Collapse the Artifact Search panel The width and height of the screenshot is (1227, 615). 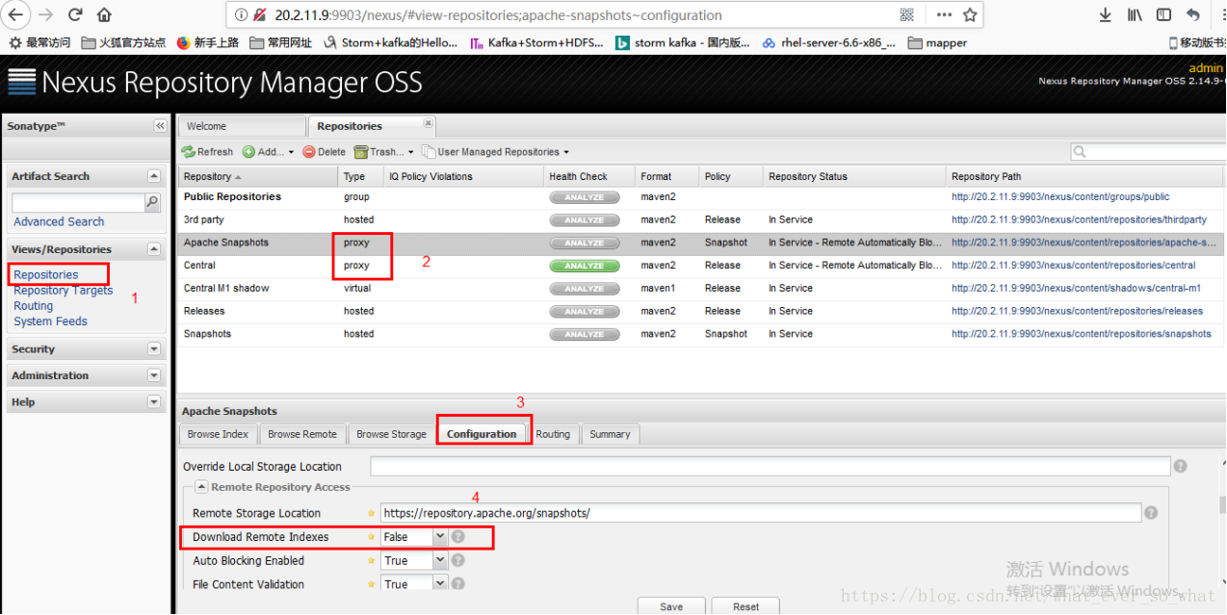154,176
